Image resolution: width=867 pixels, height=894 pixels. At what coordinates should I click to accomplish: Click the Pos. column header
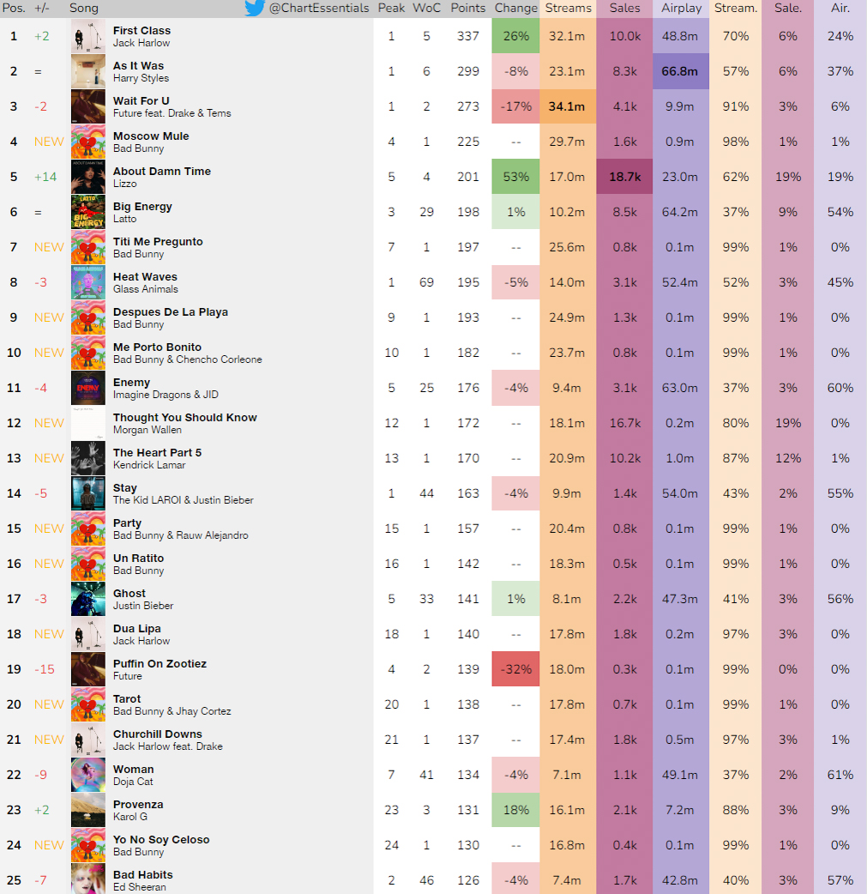(14, 8)
